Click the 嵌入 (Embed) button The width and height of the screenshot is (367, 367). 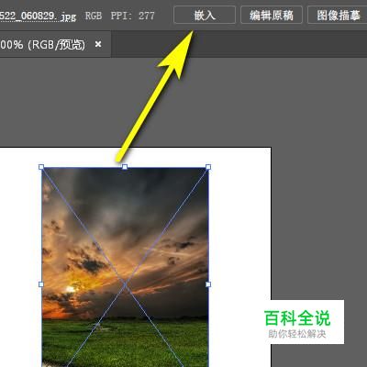click(x=205, y=15)
